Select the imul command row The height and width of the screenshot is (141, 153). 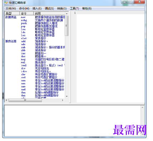[35, 65]
